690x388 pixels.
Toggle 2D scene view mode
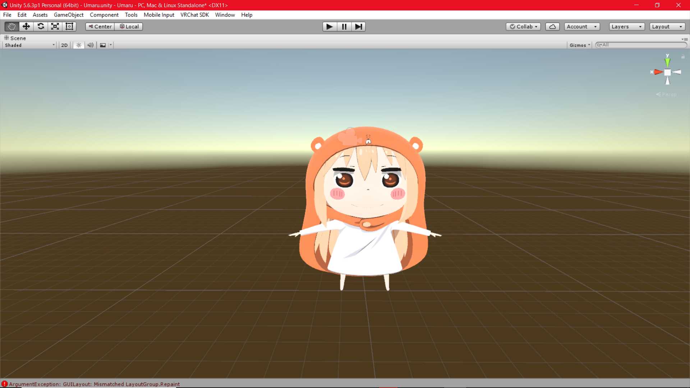64,45
